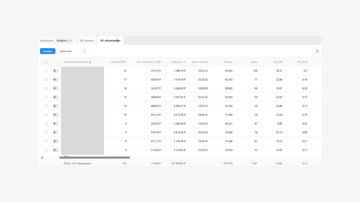Click help icon beside 'Название объявления'
This screenshot has width=360, height=202.
90,62
